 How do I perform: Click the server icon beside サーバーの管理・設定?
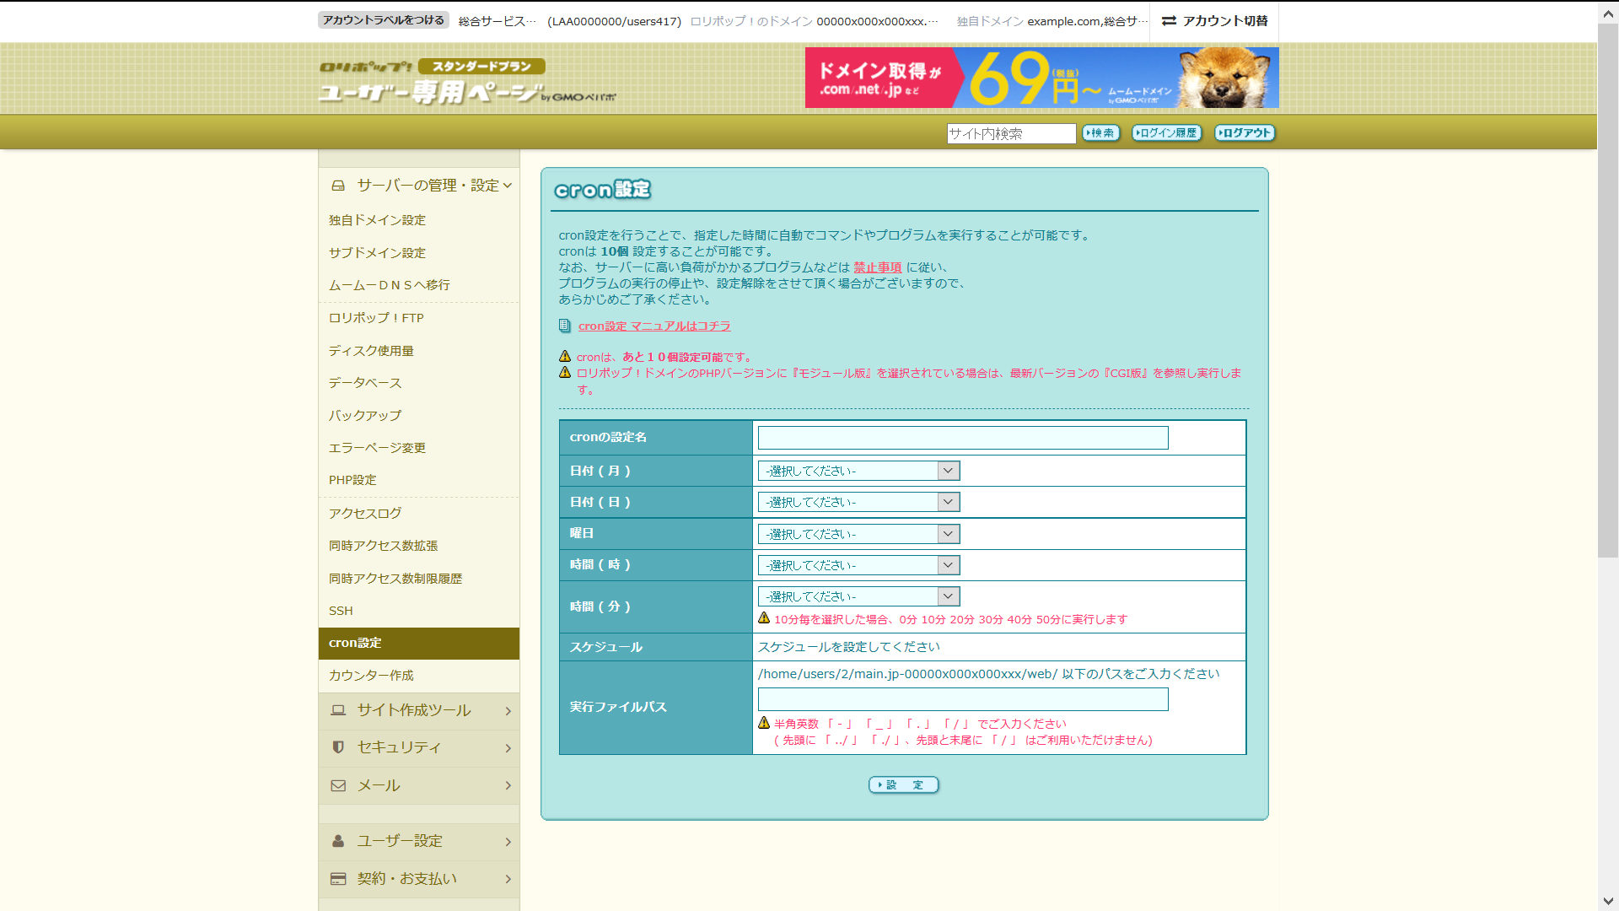[x=338, y=186]
